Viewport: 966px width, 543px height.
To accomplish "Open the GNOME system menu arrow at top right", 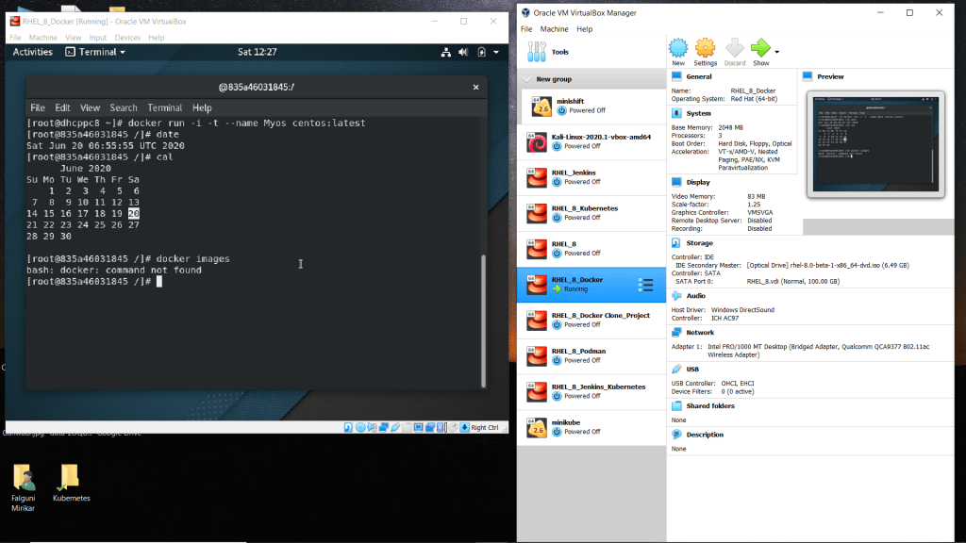I will (496, 52).
